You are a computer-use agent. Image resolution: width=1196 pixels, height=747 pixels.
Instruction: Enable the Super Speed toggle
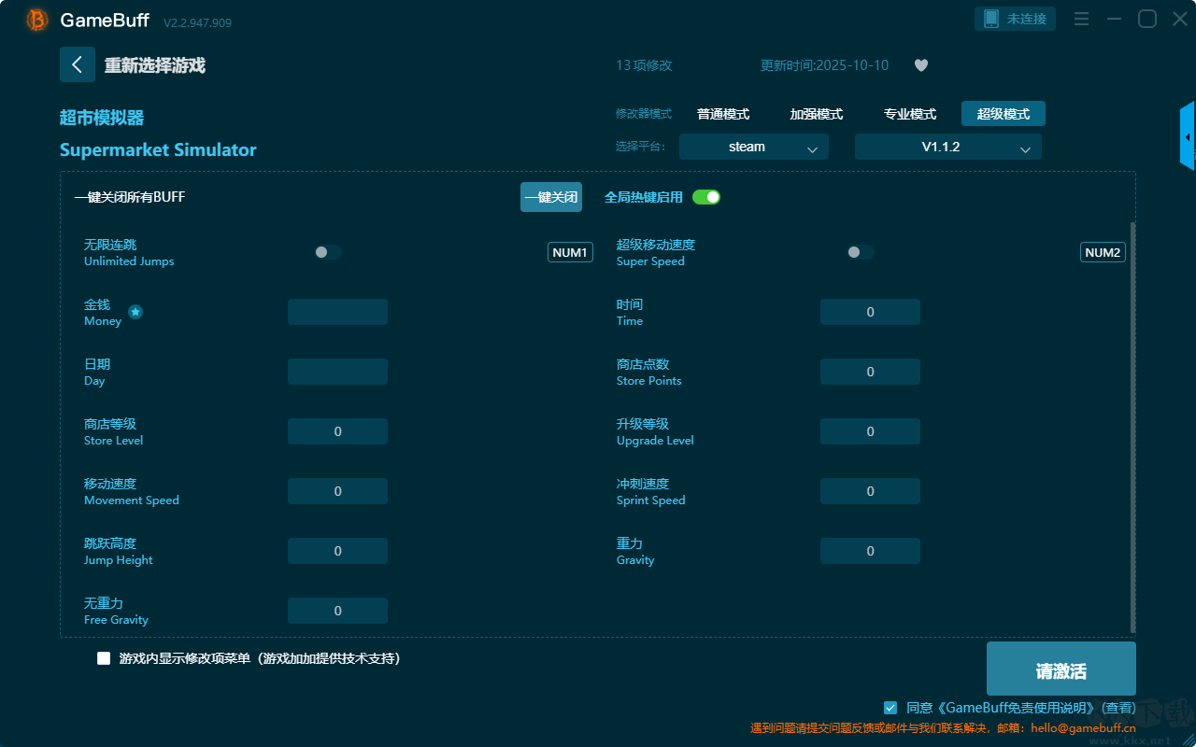(861, 252)
